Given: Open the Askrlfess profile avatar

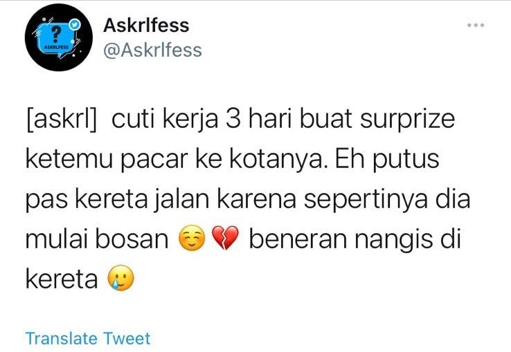Looking at the screenshot, I should [59, 37].
